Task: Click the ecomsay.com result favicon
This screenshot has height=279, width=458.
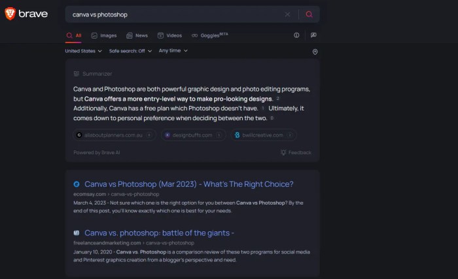Action: (x=77, y=184)
